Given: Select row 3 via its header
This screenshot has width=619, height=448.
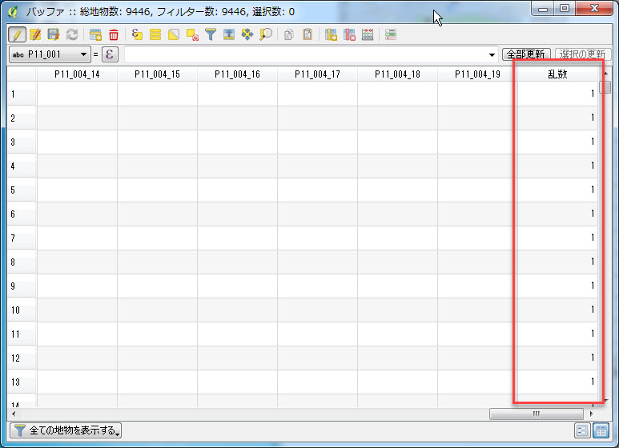Looking at the screenshot, I should click(x=22, y=142).
